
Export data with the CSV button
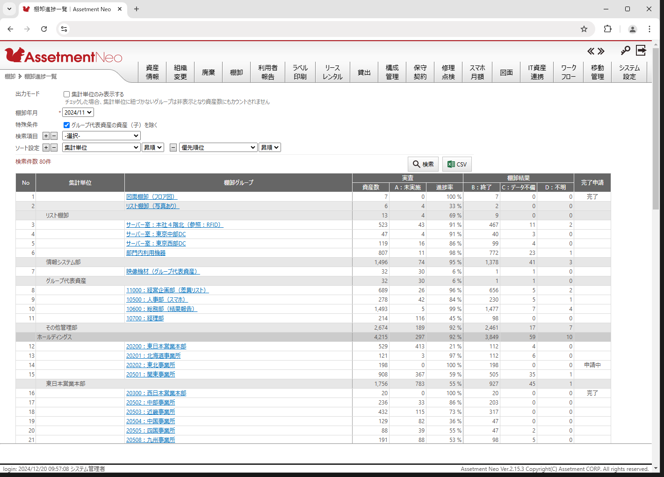457,164
